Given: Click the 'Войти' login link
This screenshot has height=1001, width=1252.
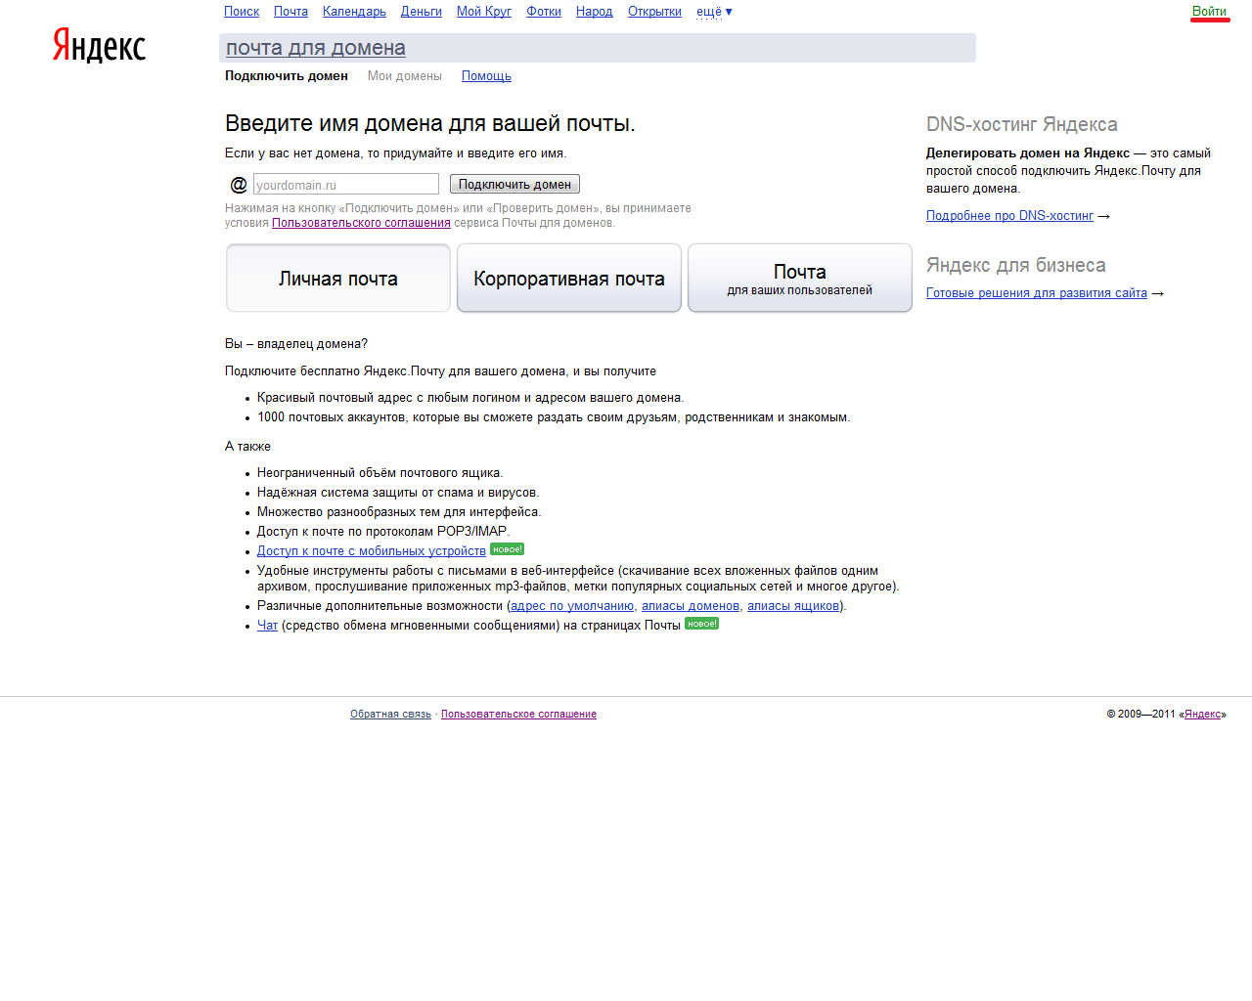Looking at the screenshot, I should point(1209,12).
